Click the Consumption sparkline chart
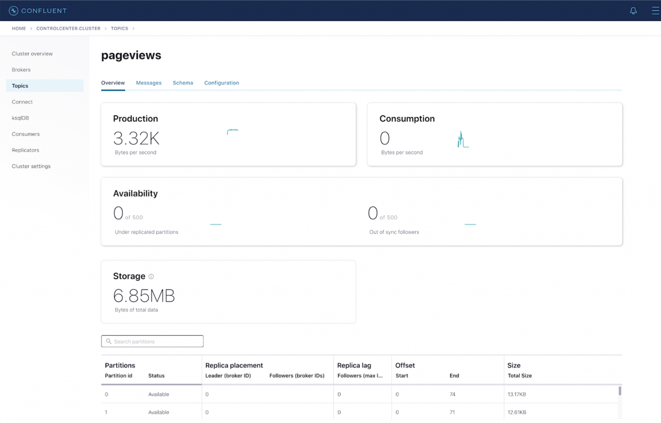661x423 pixels. pos(463,140)
